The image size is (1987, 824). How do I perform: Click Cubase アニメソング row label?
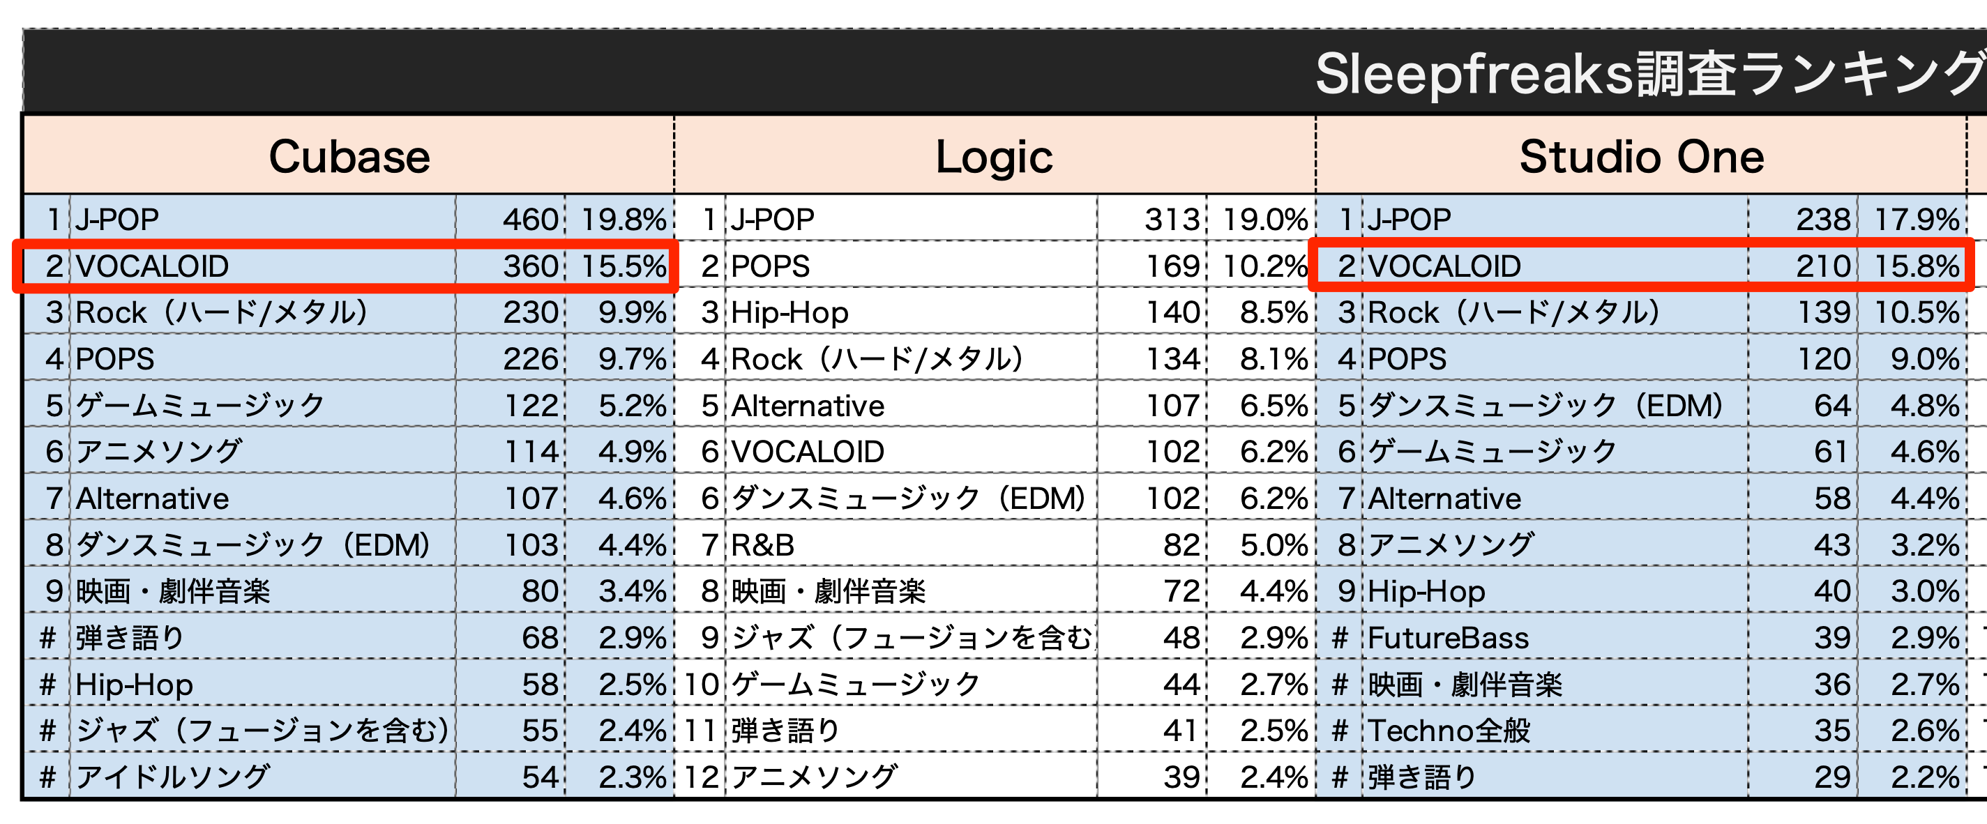point(263,452)
